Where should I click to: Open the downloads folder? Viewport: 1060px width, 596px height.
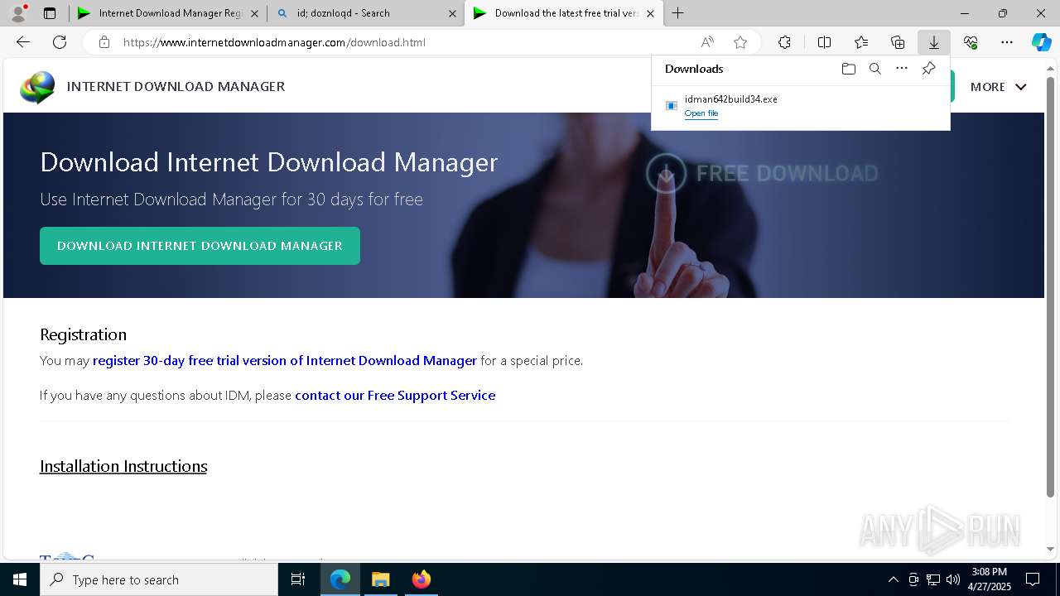pyautogui.click(x=849, y=69)
